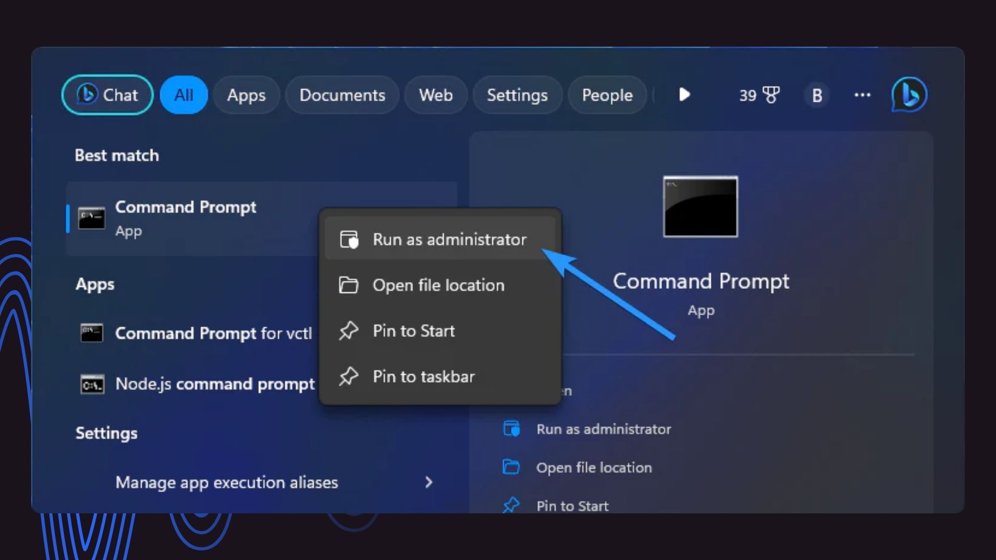This screenshot has width=996, height=560.
Task: Click Pin to Start in the preview pane
Action: coord(572,506)
